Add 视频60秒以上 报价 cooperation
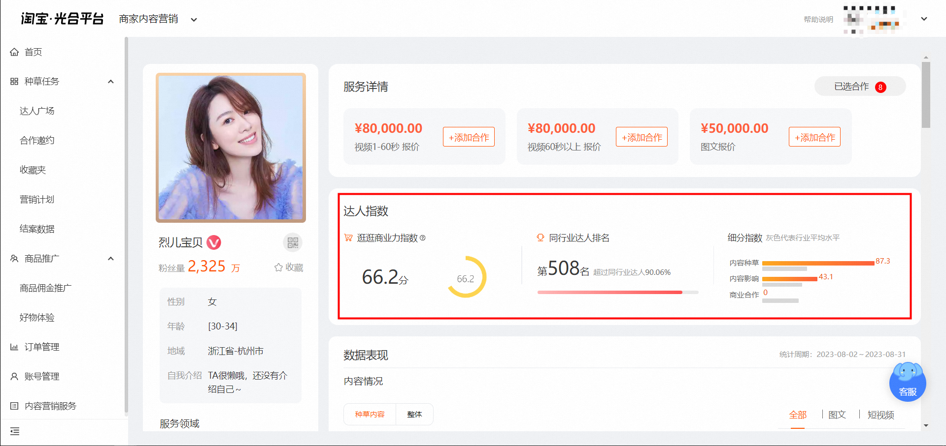The height and width of the screenshot is (446, 946). [x=642, y=137]
